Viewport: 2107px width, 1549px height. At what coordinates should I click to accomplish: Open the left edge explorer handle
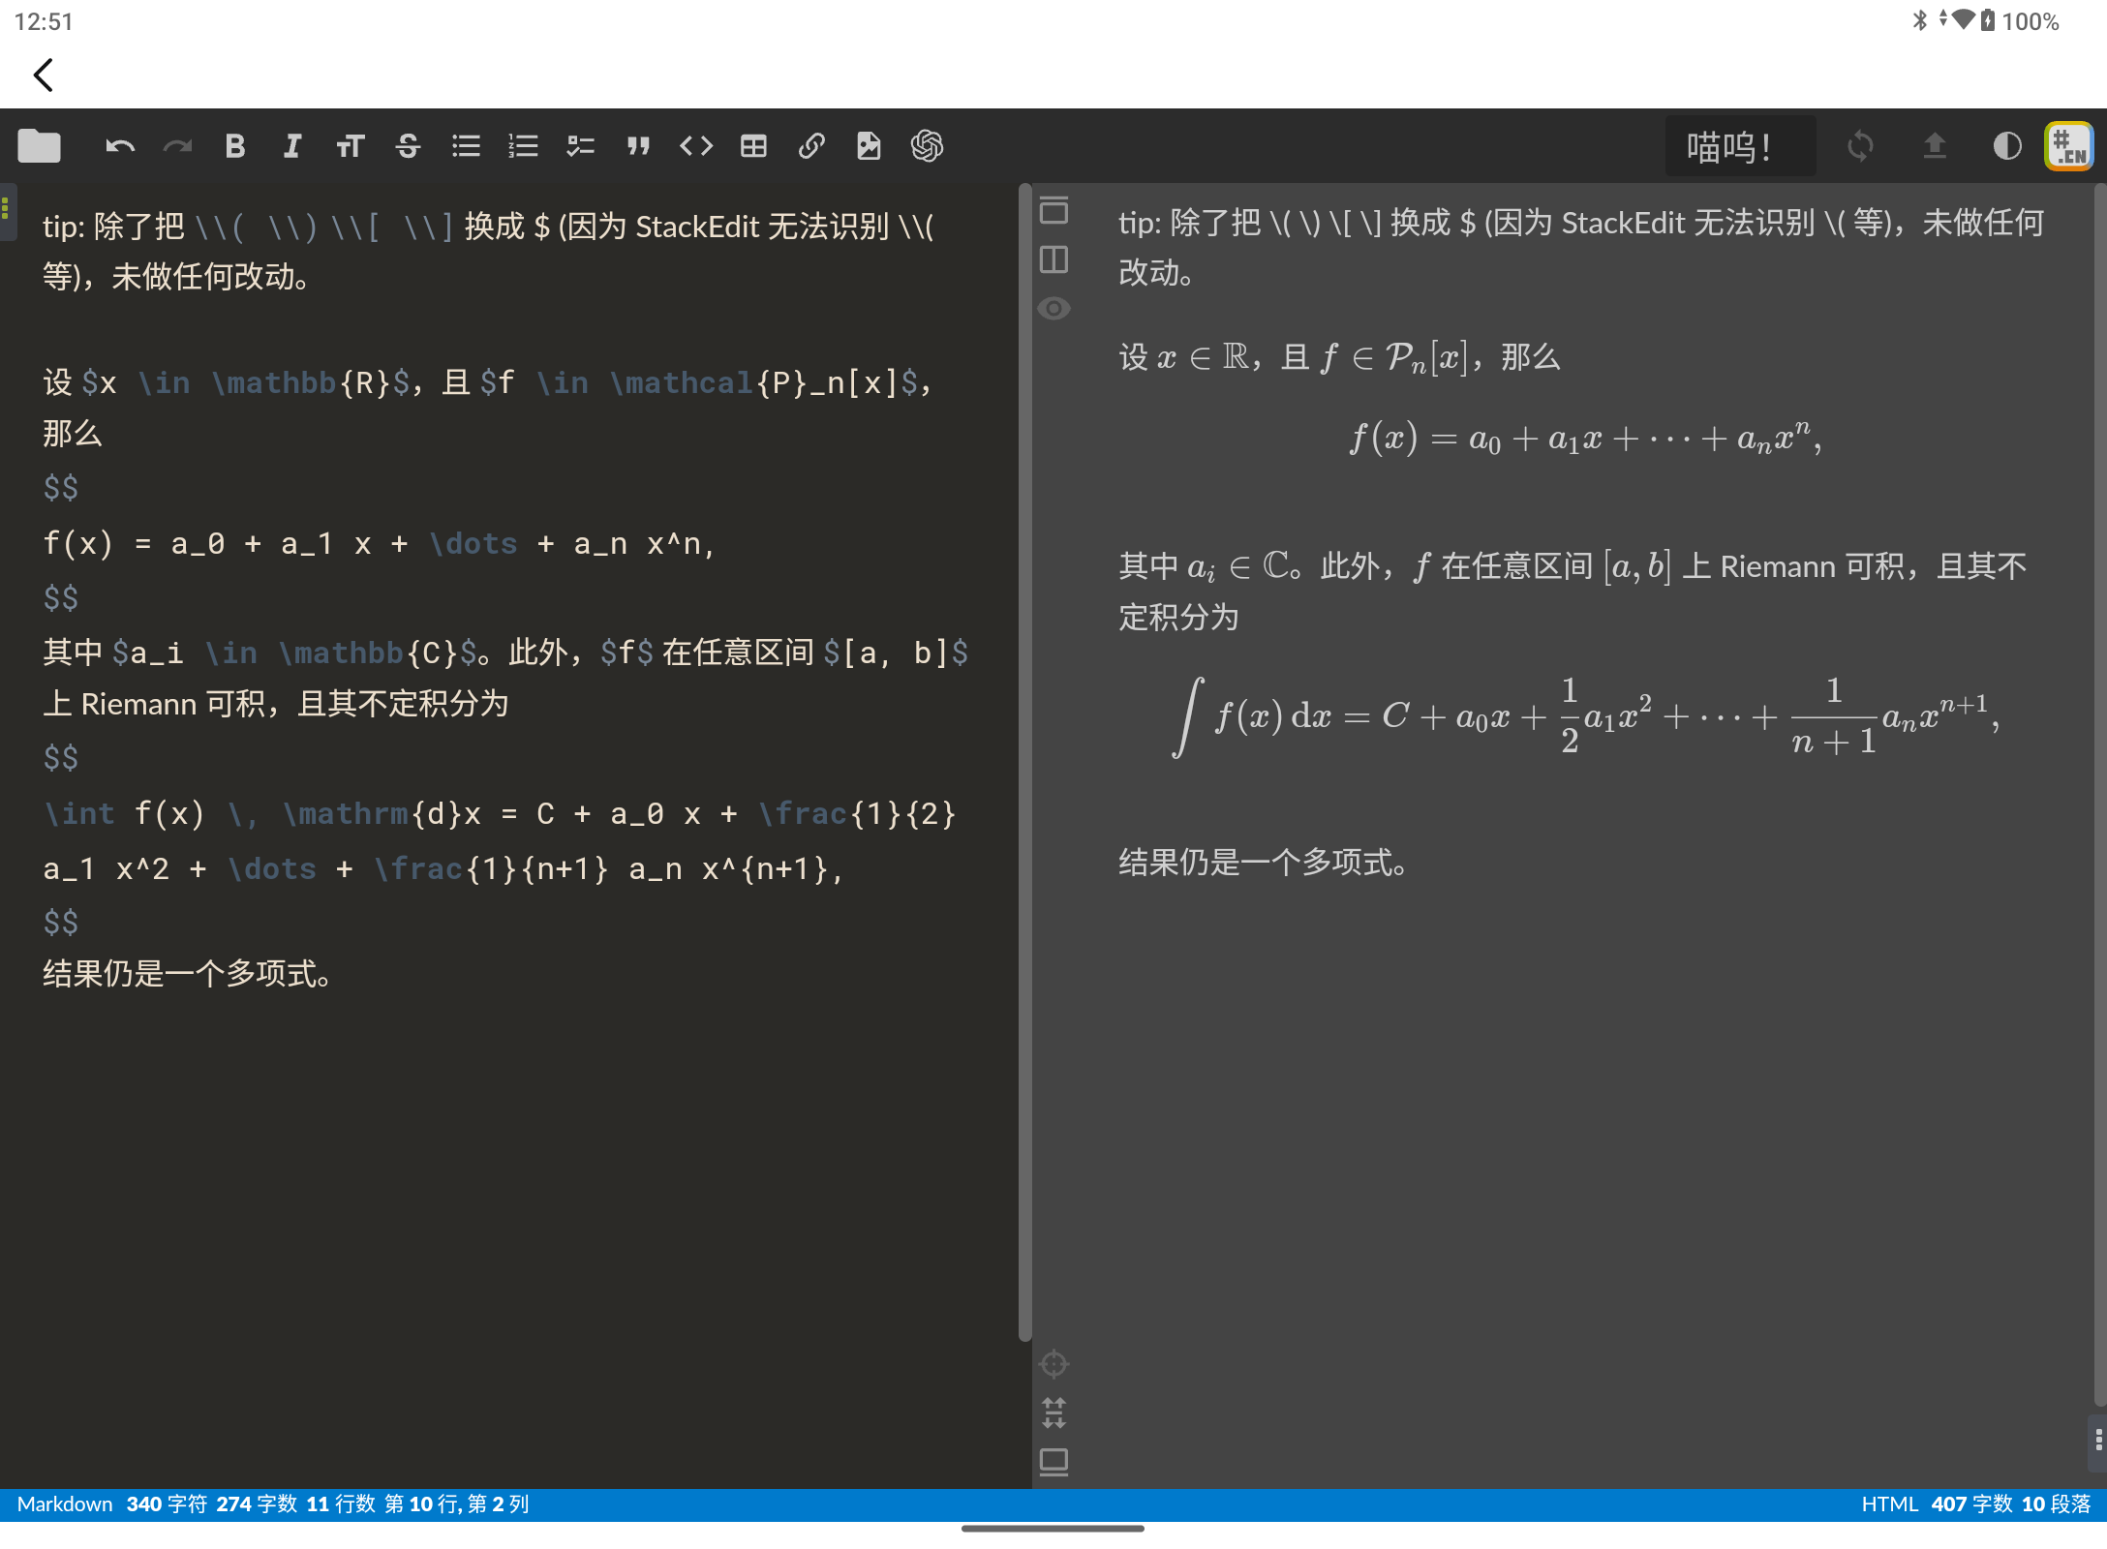click(6, 210)
